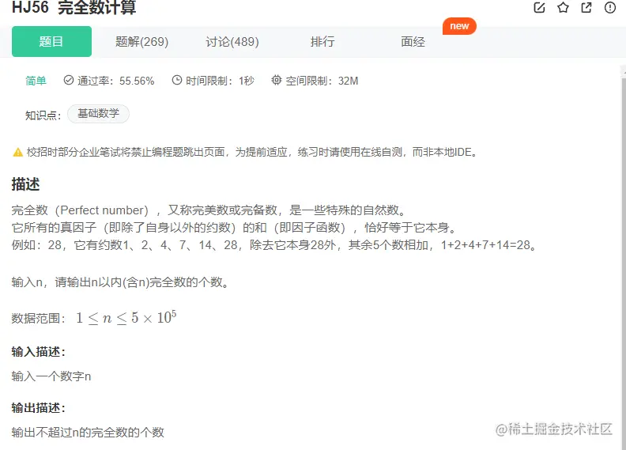Click the line starting 它所有的真因子
626x450 pixels.
coord(234,228)
